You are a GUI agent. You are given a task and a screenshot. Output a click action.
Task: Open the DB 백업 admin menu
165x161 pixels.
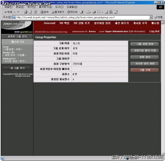click(64, 23)
